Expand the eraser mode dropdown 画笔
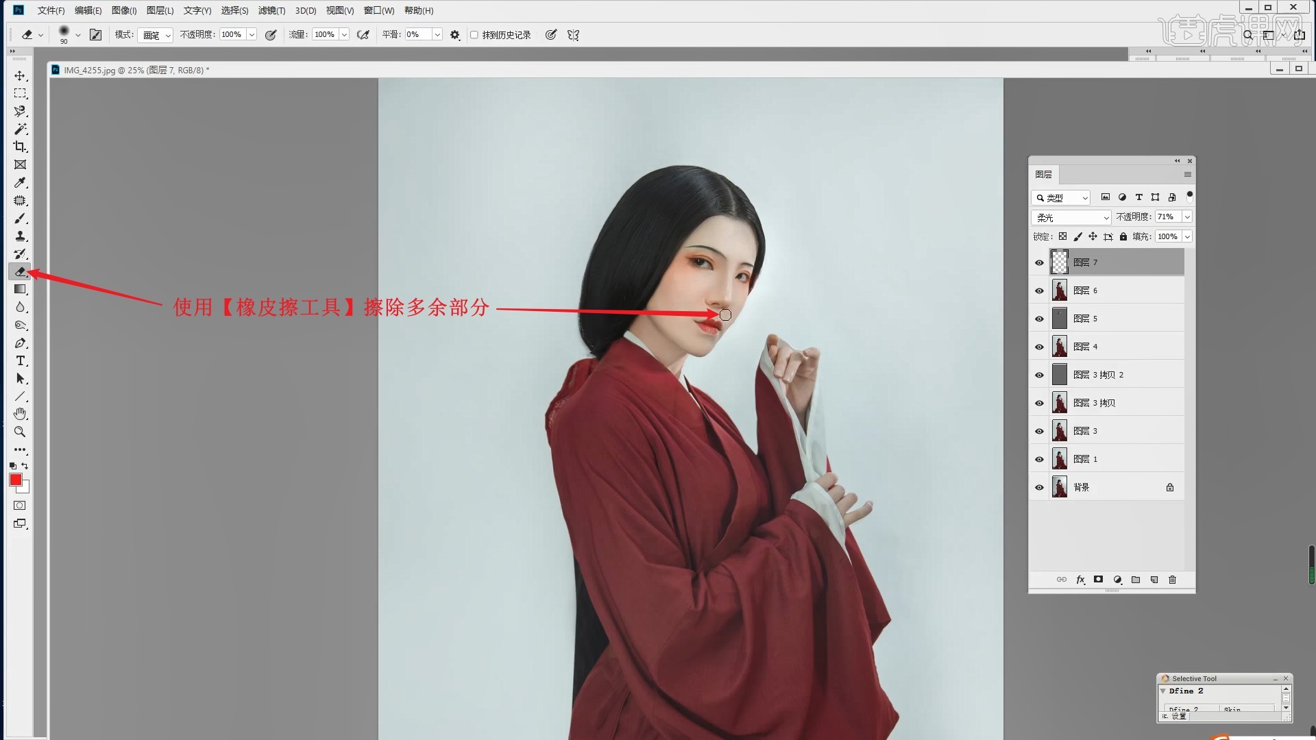 pos(156,35)
